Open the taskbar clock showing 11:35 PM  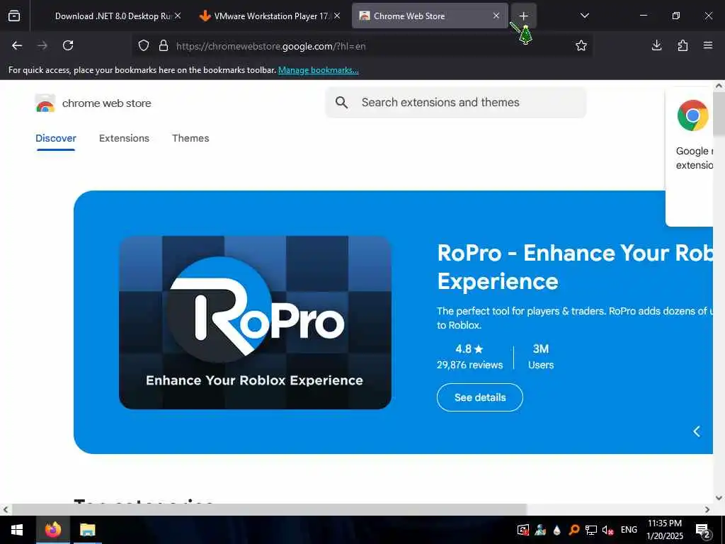665,530
